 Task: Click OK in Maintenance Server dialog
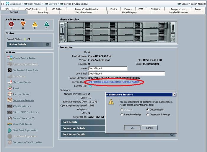[132, 128]
